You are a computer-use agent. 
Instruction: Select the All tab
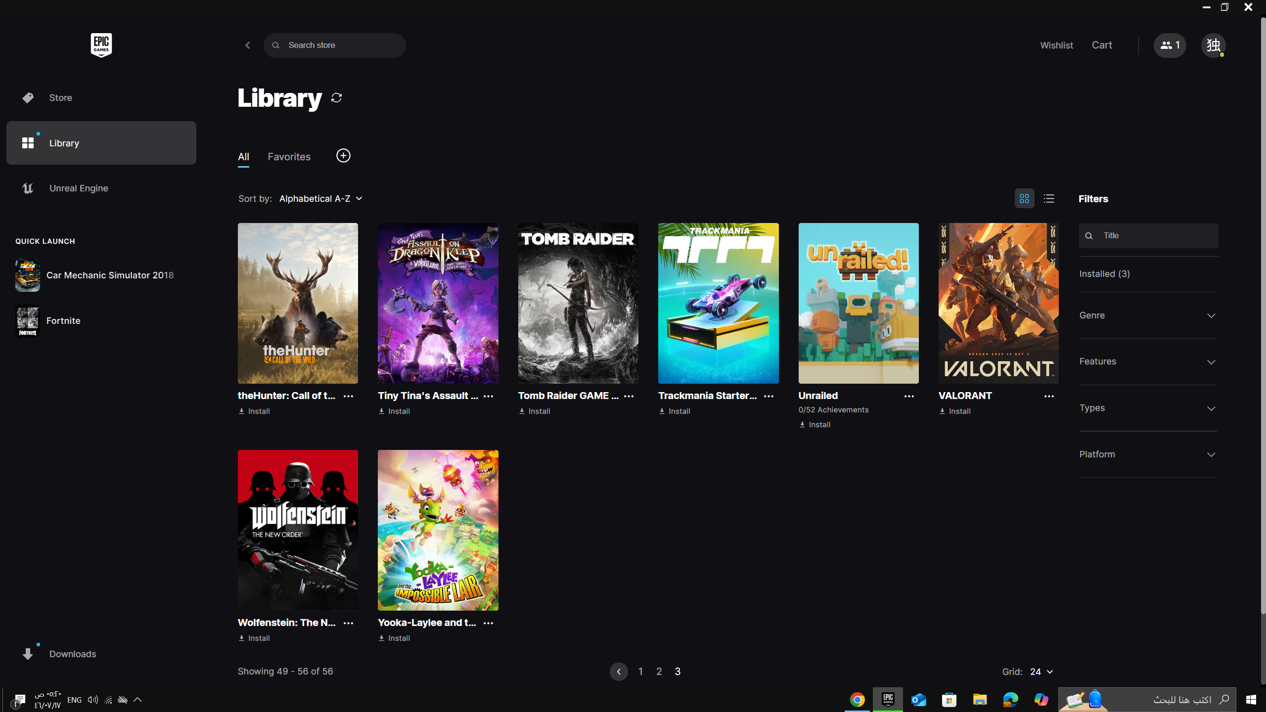(x=243, y=157)
